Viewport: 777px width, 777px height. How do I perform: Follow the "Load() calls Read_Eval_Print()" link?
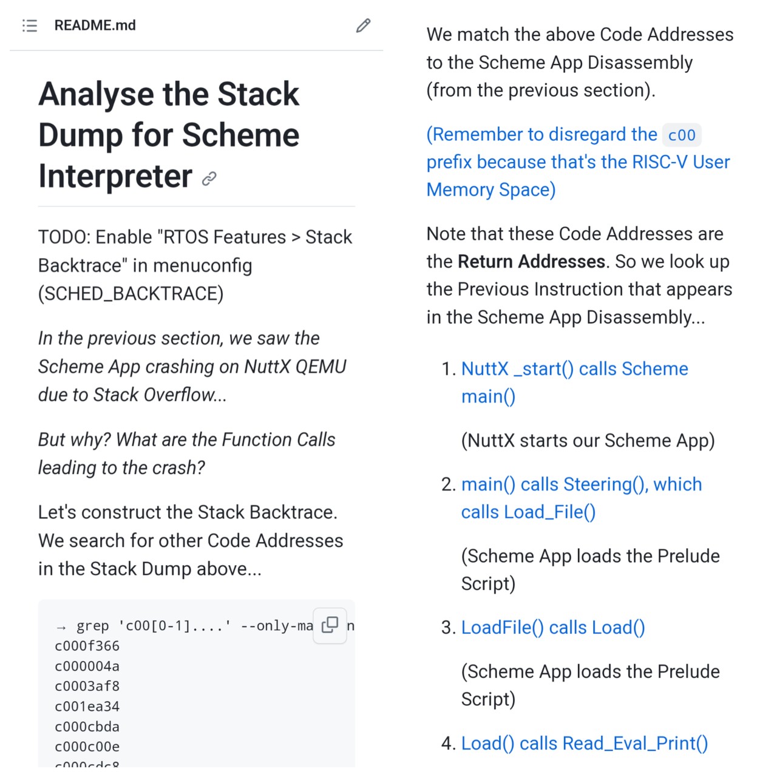coord(584,743)
